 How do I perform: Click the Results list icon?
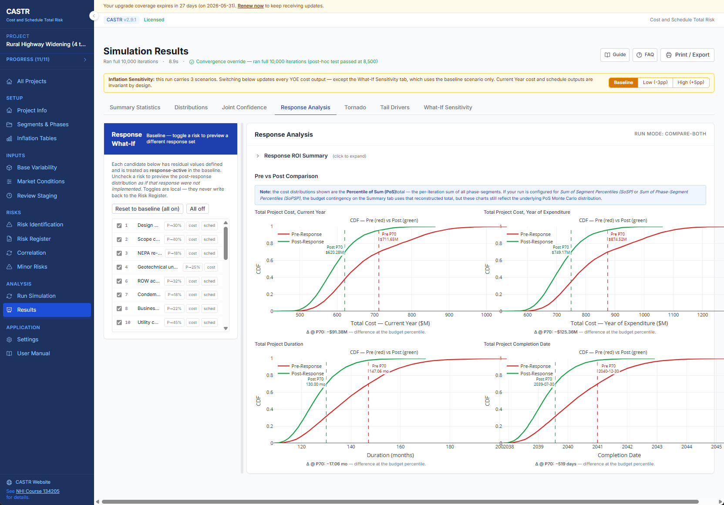click(9, 310)
